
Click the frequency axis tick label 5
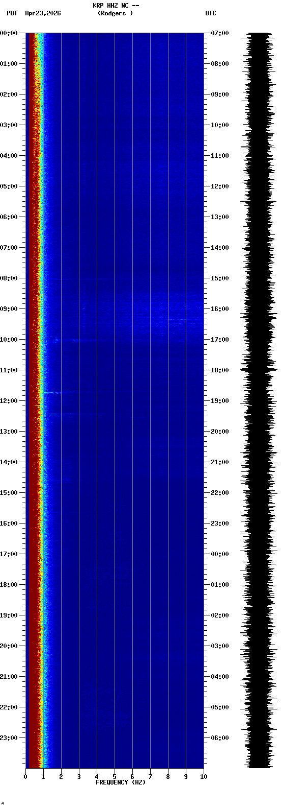[x=115, y=777]
